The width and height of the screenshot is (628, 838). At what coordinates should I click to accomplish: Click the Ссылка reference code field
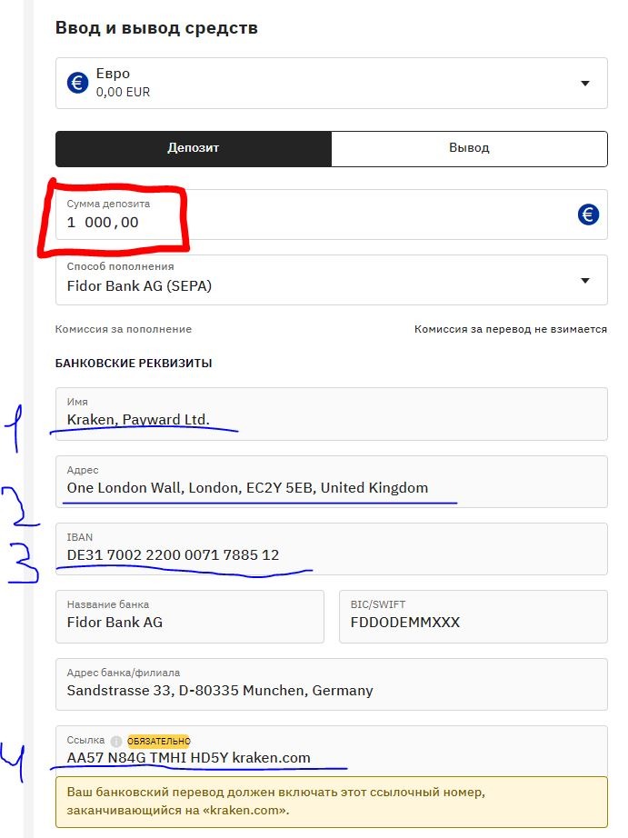coord(332,751)
